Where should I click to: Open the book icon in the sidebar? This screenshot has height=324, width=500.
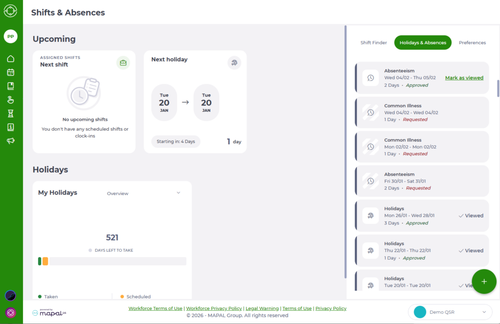tap(10, 86)
